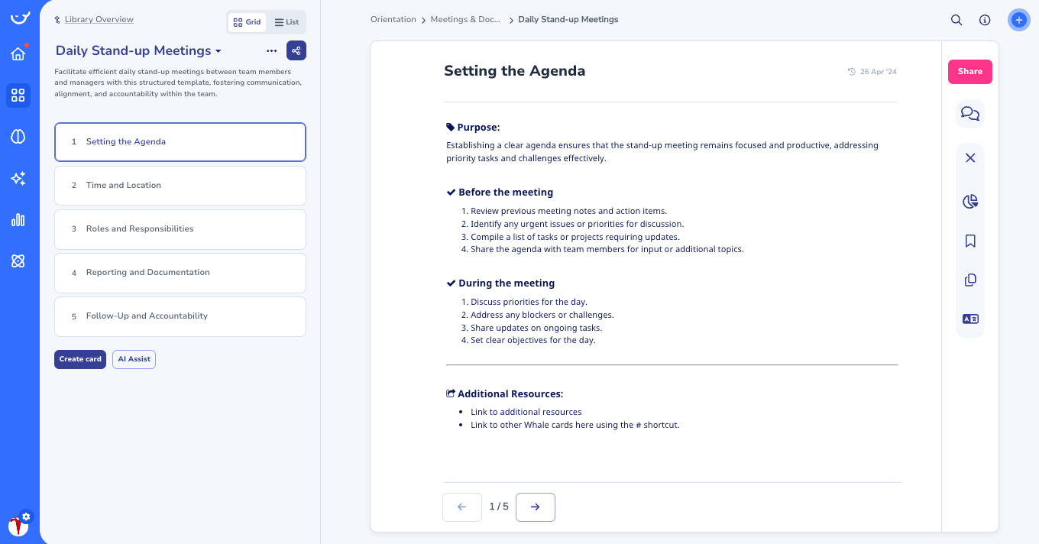The height and width of the screenshot is (544, 1039).
Task: Open analytics with the bar chart sidebar icon
Action: 19,219
